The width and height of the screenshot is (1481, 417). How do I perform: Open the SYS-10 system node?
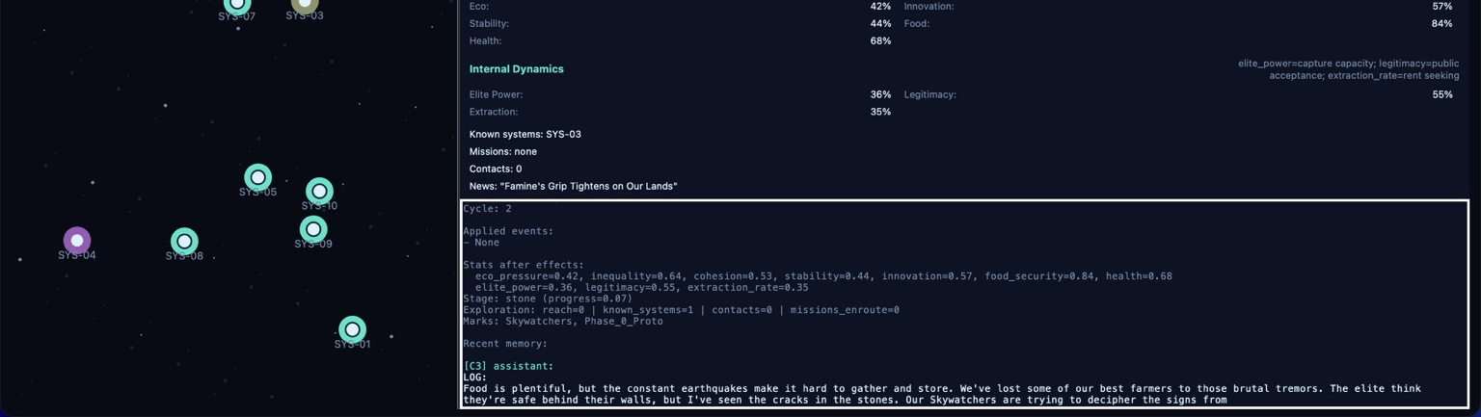click(319, 191)
